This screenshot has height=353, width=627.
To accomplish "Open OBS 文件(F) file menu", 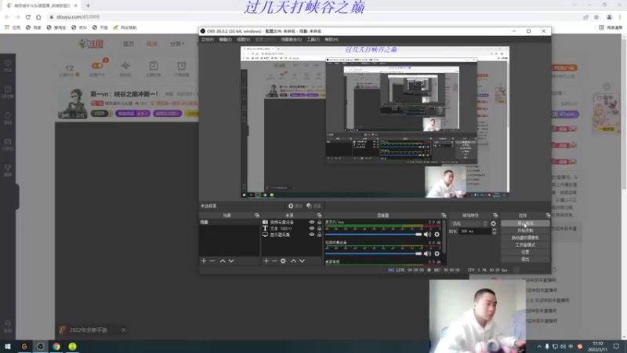I will point(207,40).
